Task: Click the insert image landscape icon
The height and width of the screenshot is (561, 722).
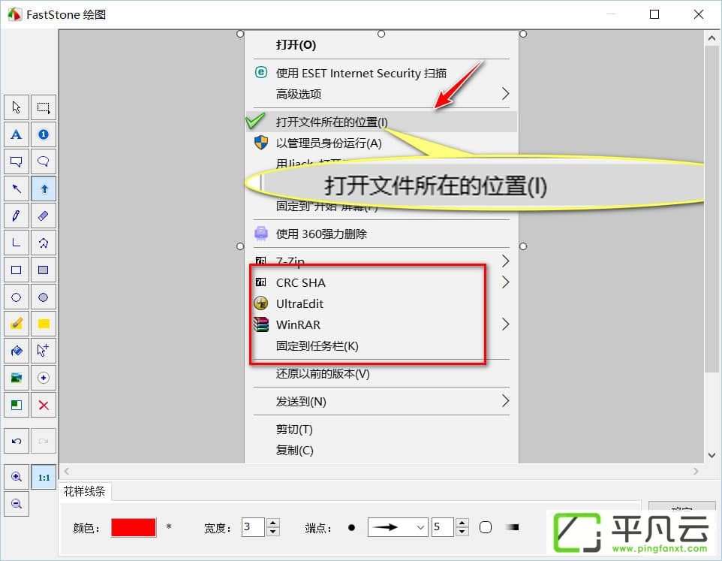Action: point(16,379)
